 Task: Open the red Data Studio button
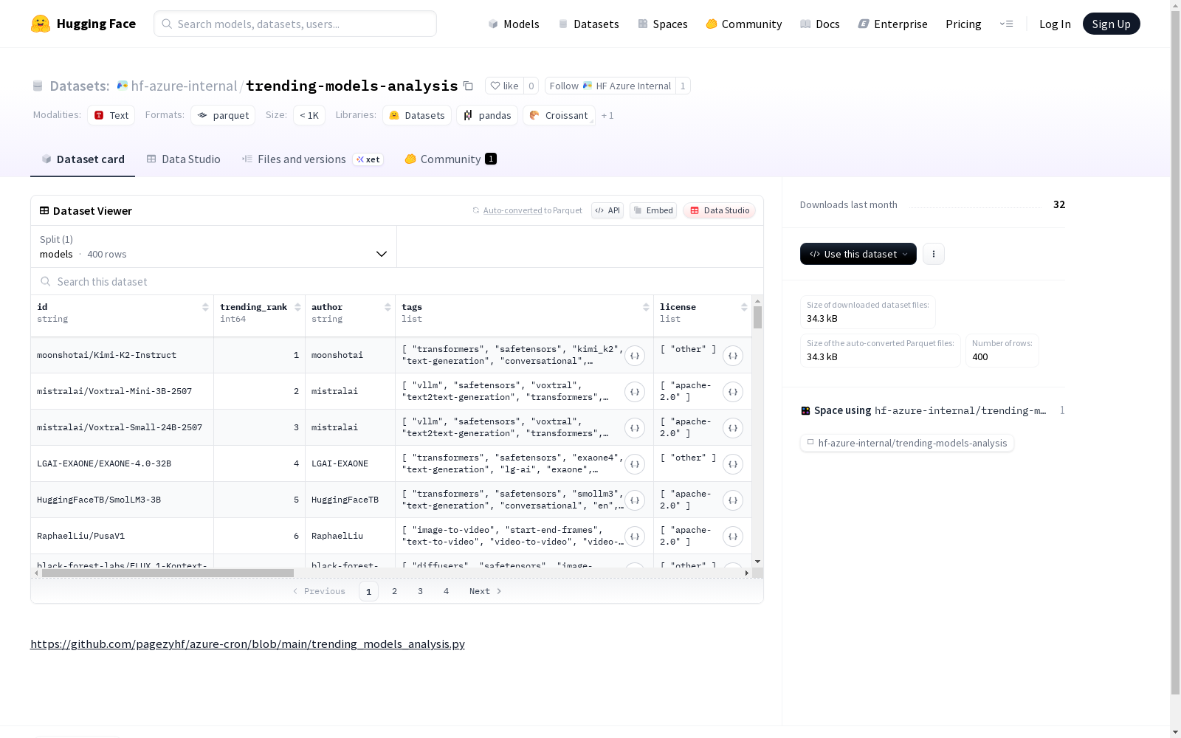click(x=719, y=210)
